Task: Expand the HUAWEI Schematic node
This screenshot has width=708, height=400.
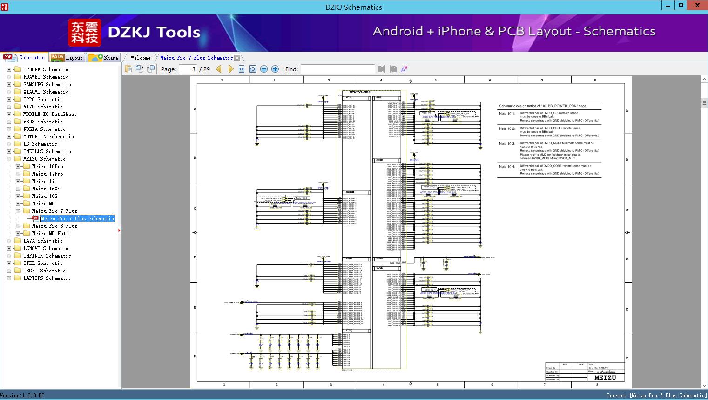Action: coord(9,77)
